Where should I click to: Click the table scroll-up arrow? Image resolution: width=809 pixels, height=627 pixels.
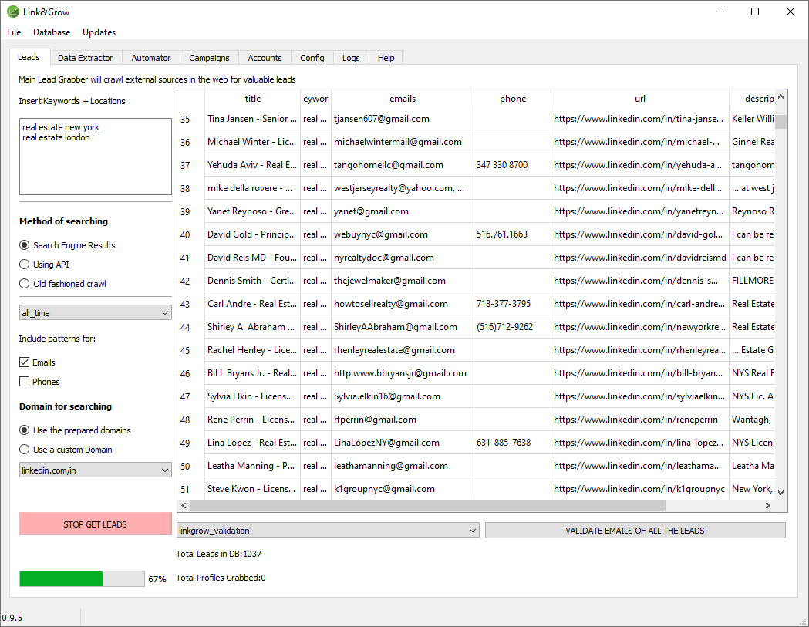click(x=780, y=98)
